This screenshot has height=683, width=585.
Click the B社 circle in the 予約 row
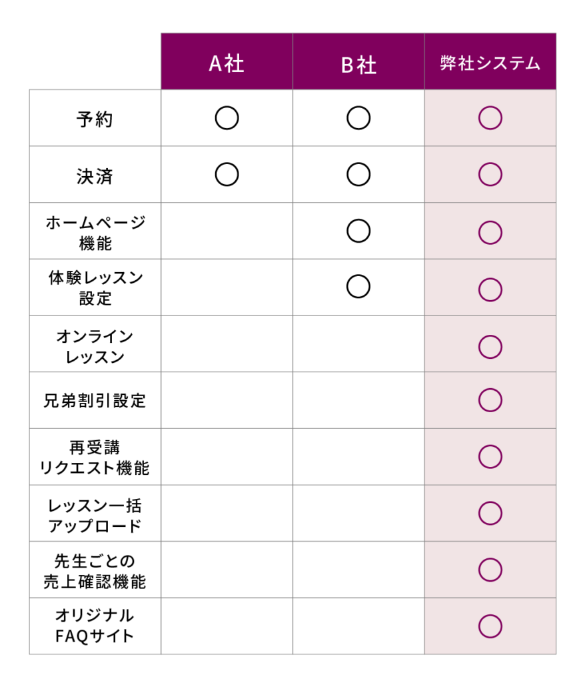[x=358, y=119]
